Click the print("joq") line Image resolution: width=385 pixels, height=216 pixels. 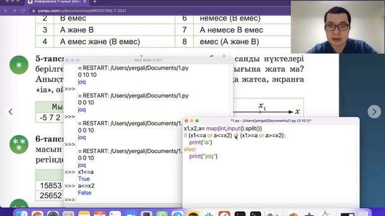203,156
